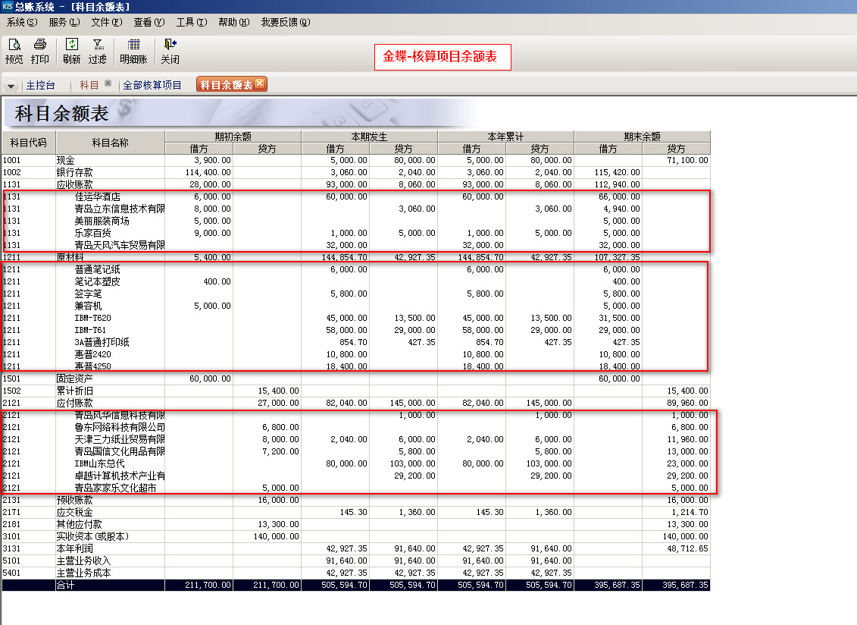The height and width of the screenshot is (625, 857).
Task: Open the 我要反馈 feedback menu
Action: [285, 22]
